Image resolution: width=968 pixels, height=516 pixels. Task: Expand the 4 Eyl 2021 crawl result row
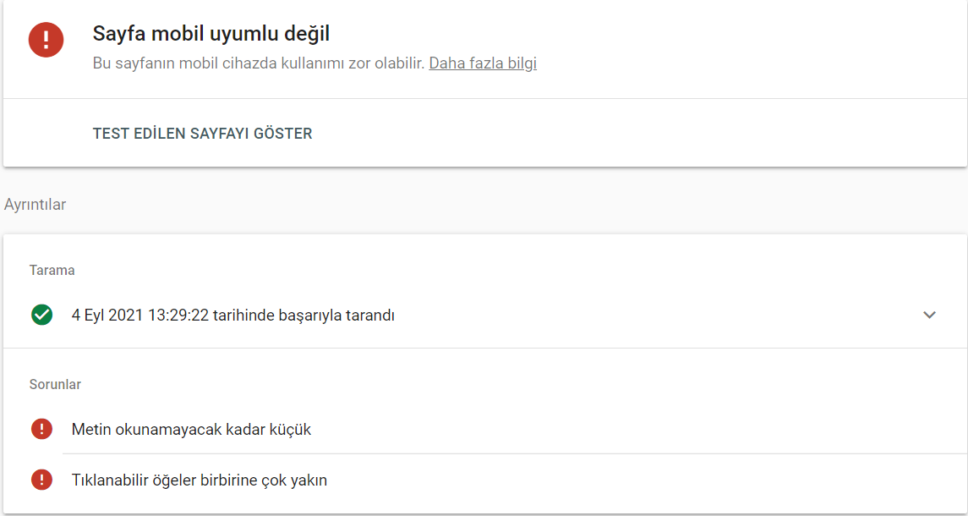click(x=484, y=316)
